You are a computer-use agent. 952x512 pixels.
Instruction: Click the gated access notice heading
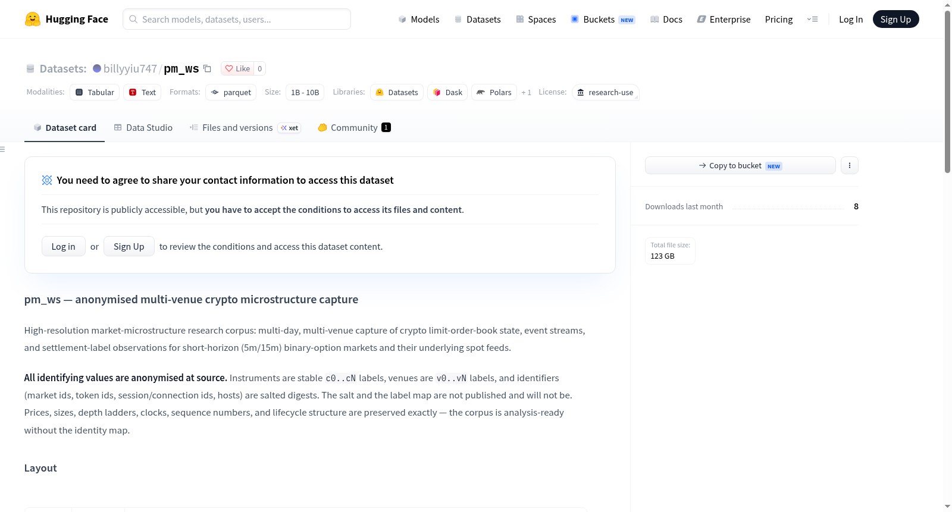click(225, 180)
